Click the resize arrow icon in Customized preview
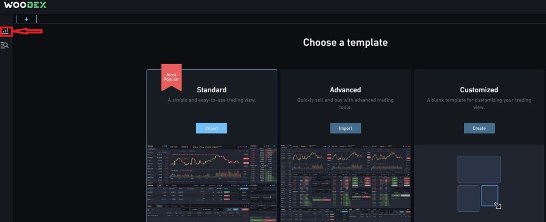 tap(497, 205)
